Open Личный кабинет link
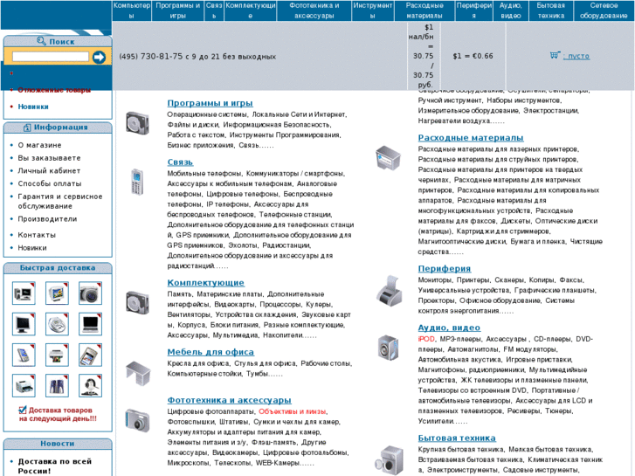The image size is (635, 476). click(x=49, y=171)
